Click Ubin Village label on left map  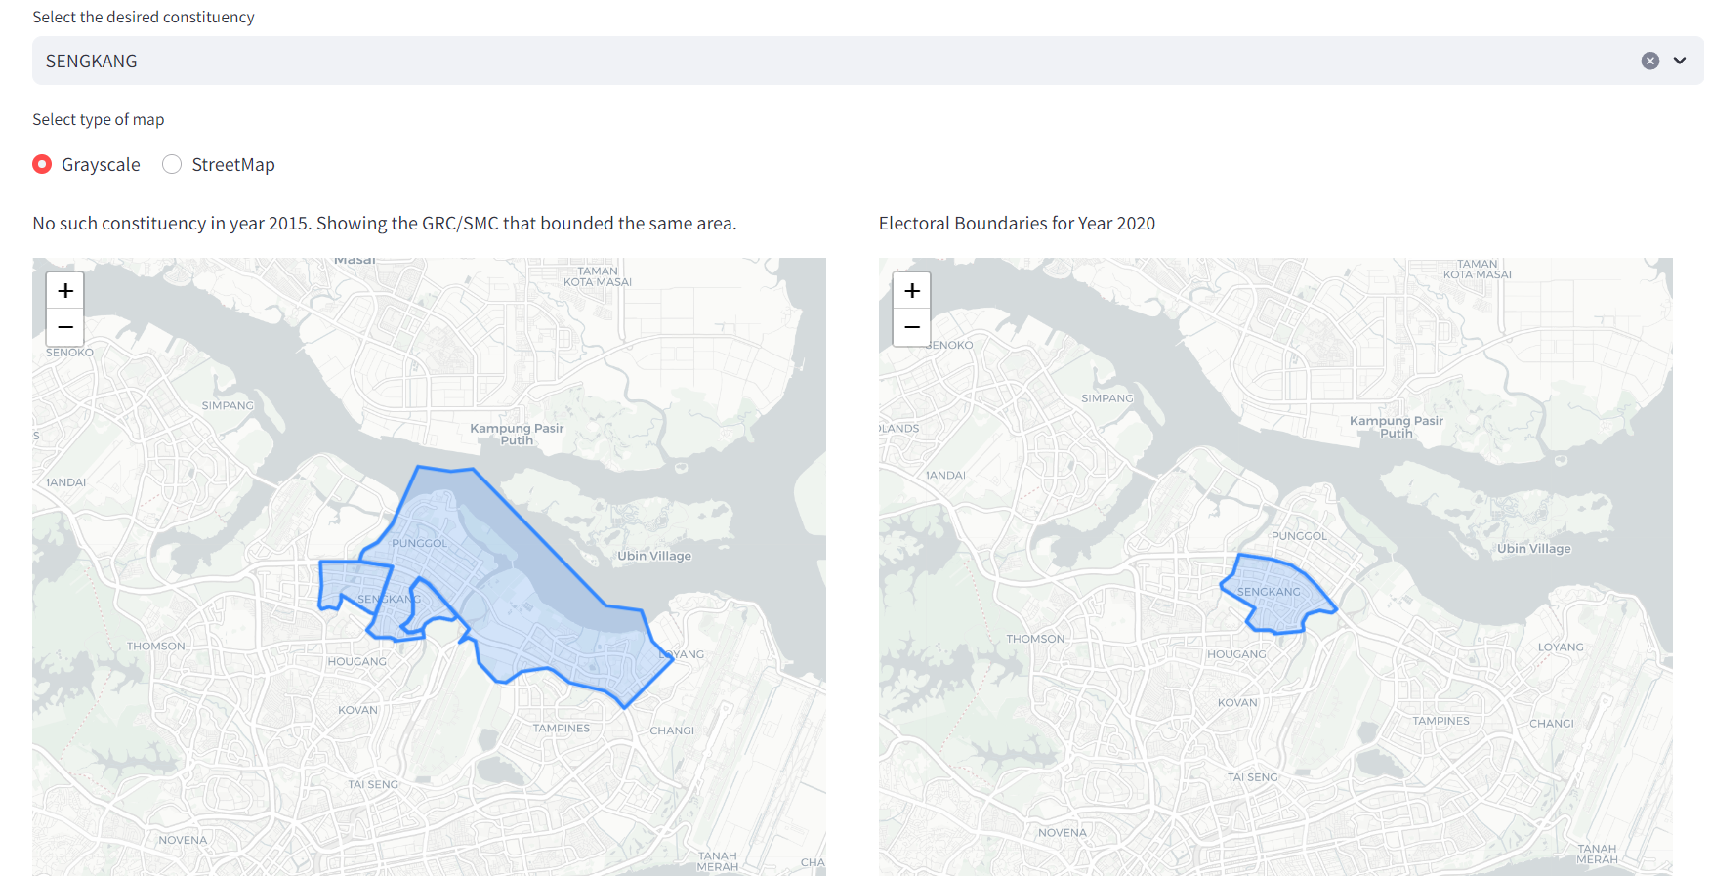click(x=654, y=556)
